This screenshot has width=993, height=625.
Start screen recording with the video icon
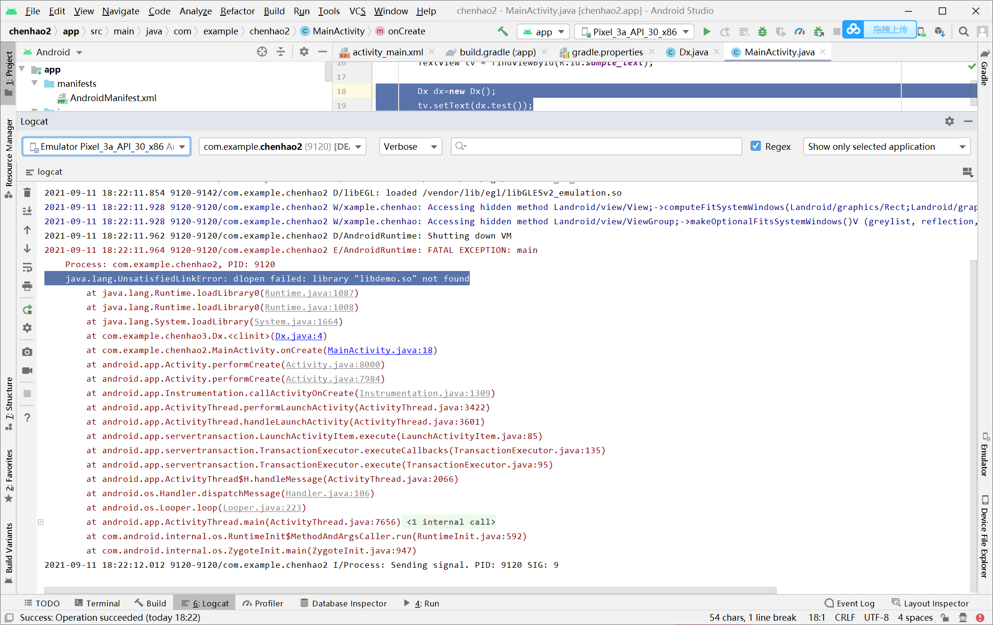27,371
